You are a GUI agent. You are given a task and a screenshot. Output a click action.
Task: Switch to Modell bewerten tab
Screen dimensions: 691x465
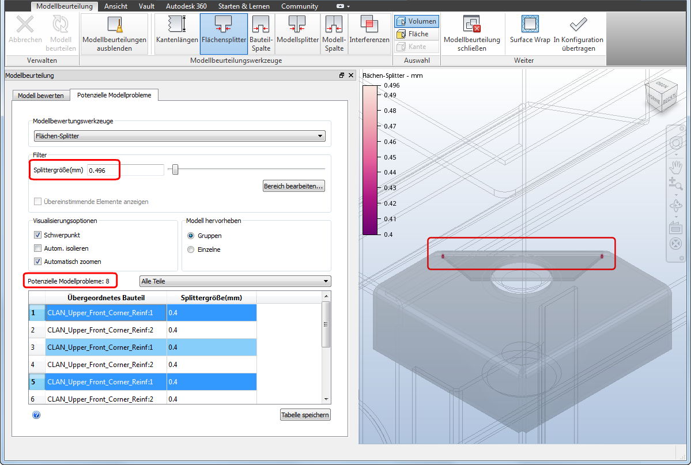[x=41, y=96]
